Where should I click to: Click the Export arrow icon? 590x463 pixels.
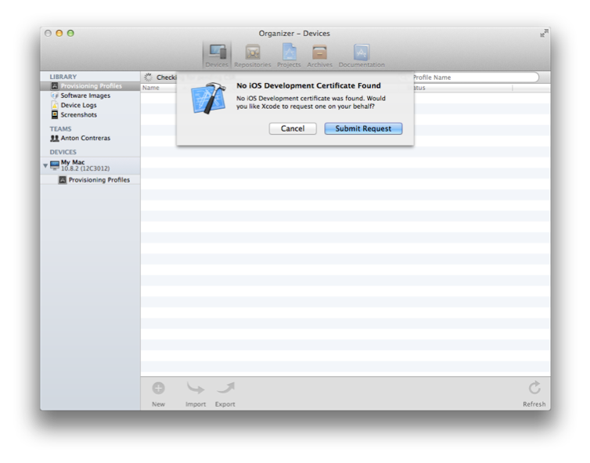tap(225, 388)
